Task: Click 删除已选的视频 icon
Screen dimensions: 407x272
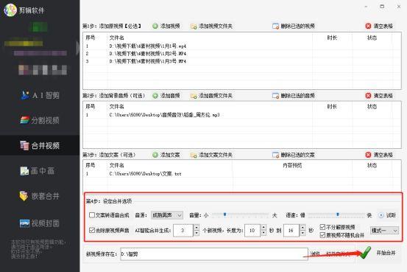Action: point(276,27)
